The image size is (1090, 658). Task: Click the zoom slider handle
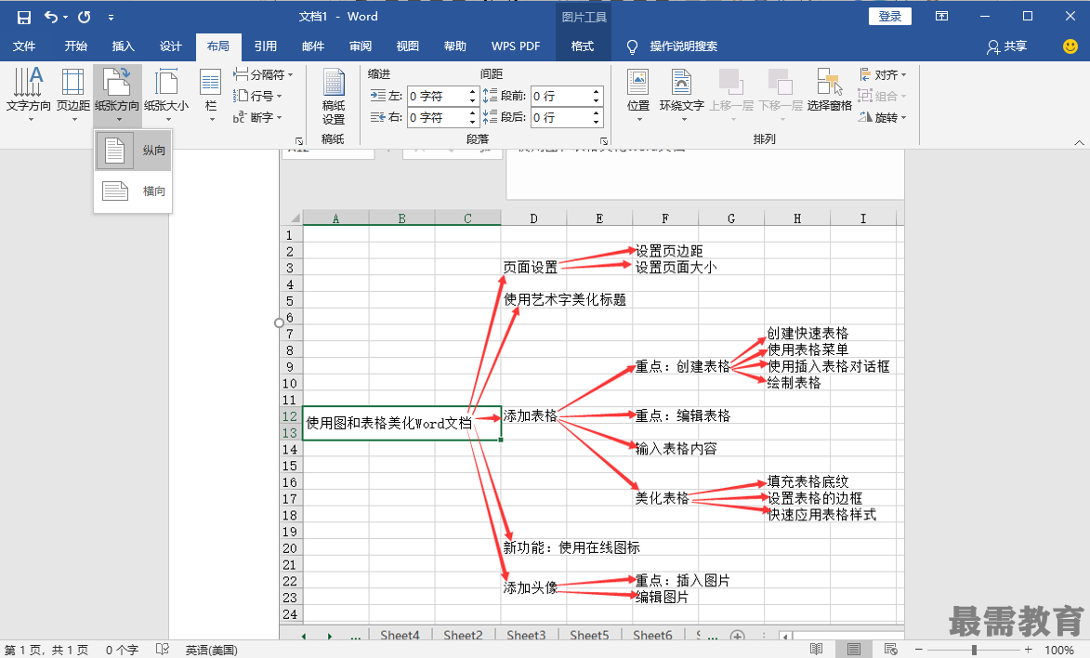coord(974,650)
